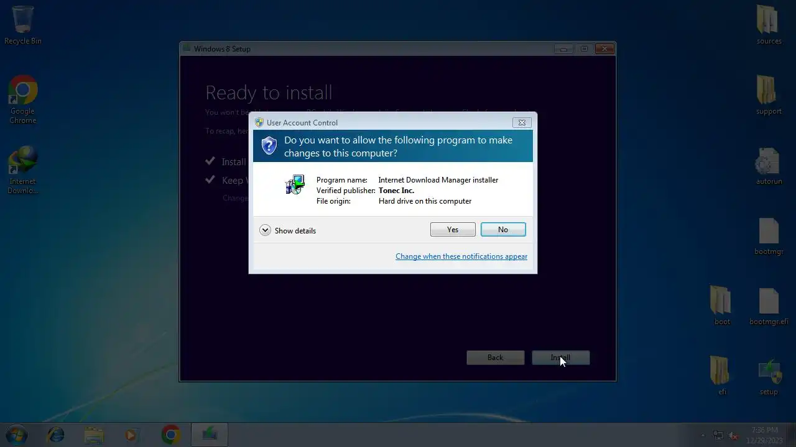Minimize the Windows 8 Setup window
The height and width of the screenshot is (447, 796).
click(x=563, y=49)
